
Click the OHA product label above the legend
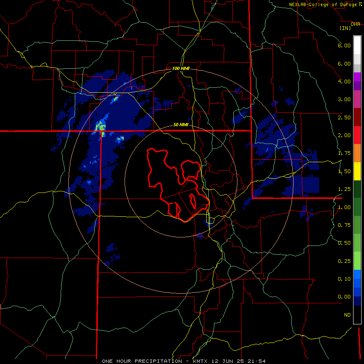[x=355, y=24]
